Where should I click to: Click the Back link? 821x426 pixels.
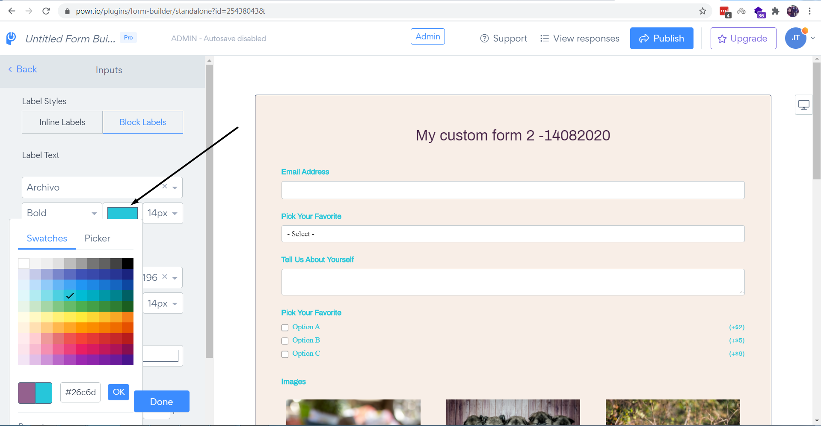[22, 69]
